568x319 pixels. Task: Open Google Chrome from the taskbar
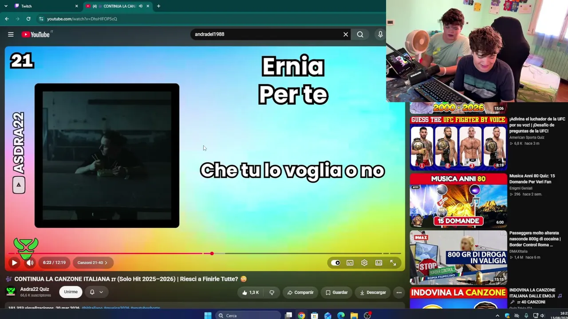302,315
